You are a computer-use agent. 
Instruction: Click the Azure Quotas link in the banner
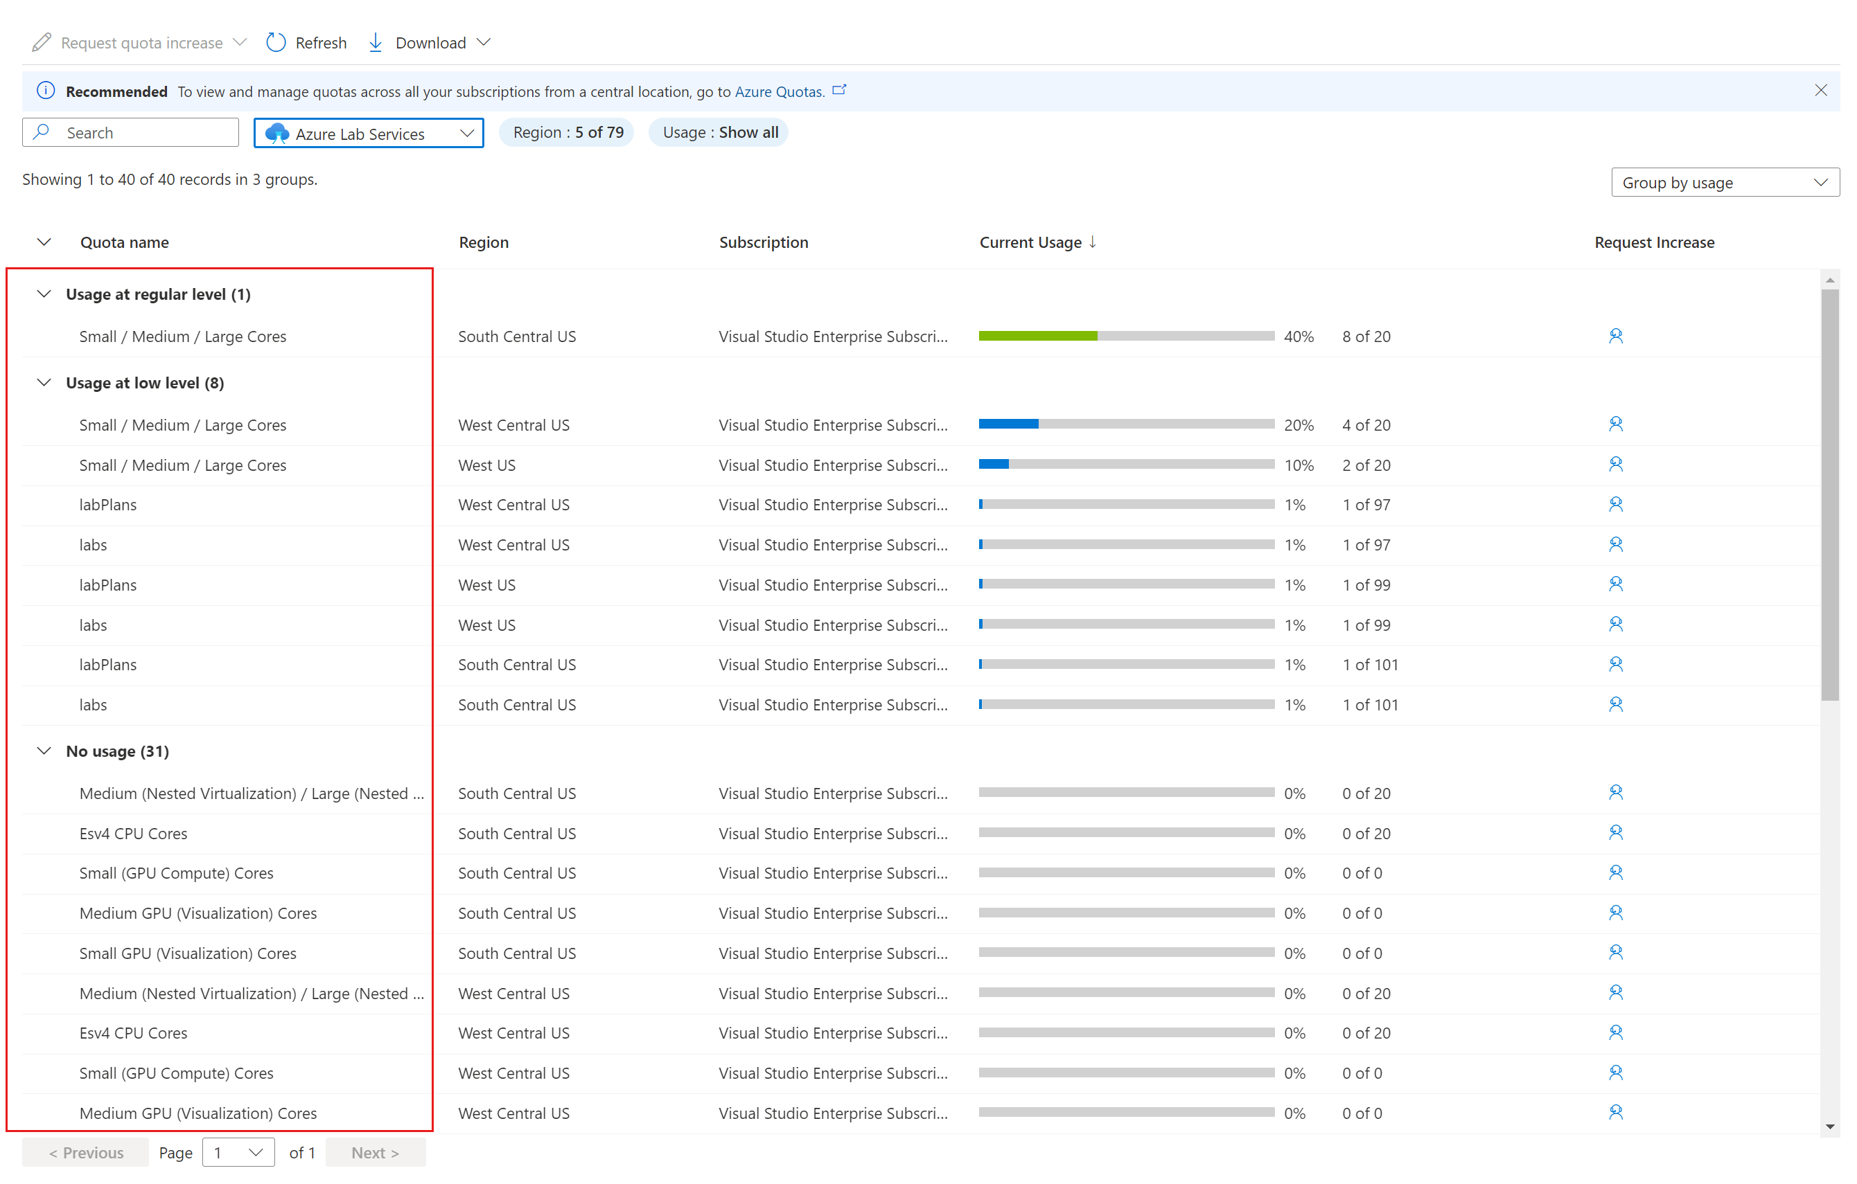pyautogui.click(x=778, y=91)
